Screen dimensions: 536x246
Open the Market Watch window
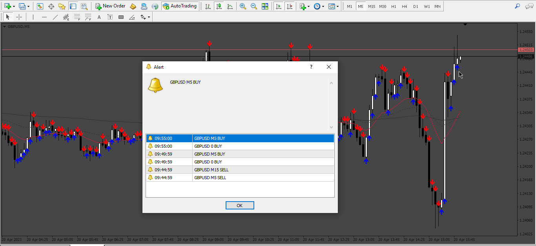click(x=40, y=6)
